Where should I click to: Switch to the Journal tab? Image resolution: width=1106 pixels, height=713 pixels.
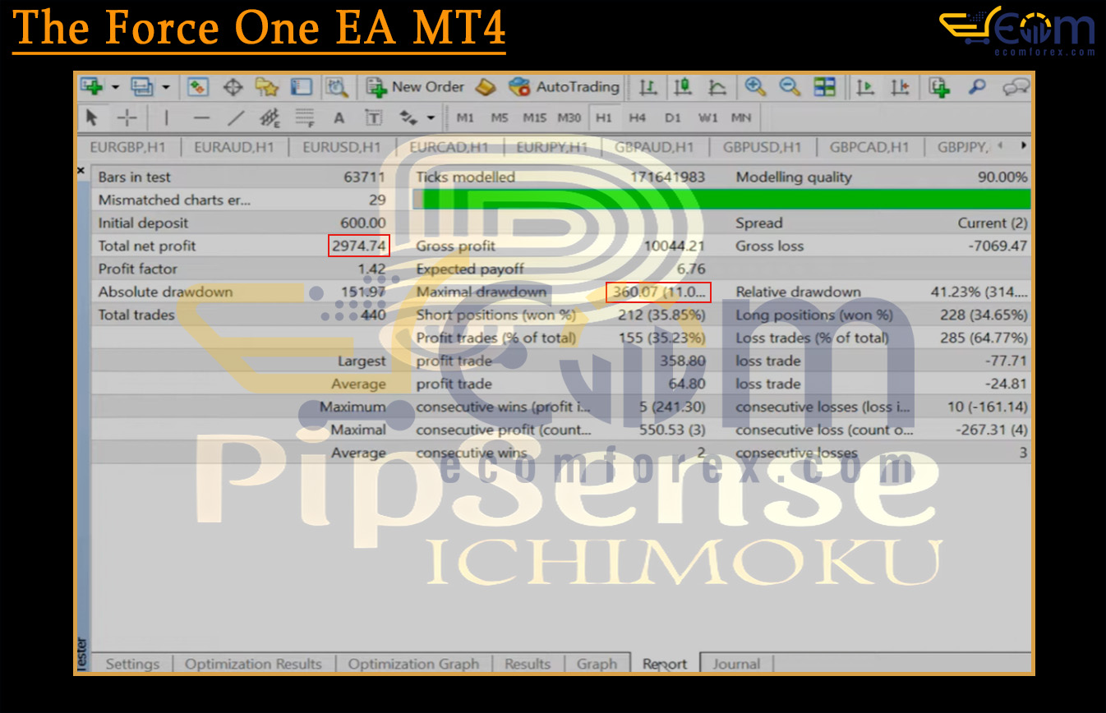click(735, 664)
